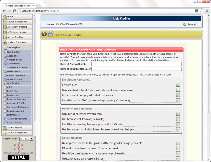Open Learner Log item
Viewport: 211px width, 162px height.
tap(17, 95)
